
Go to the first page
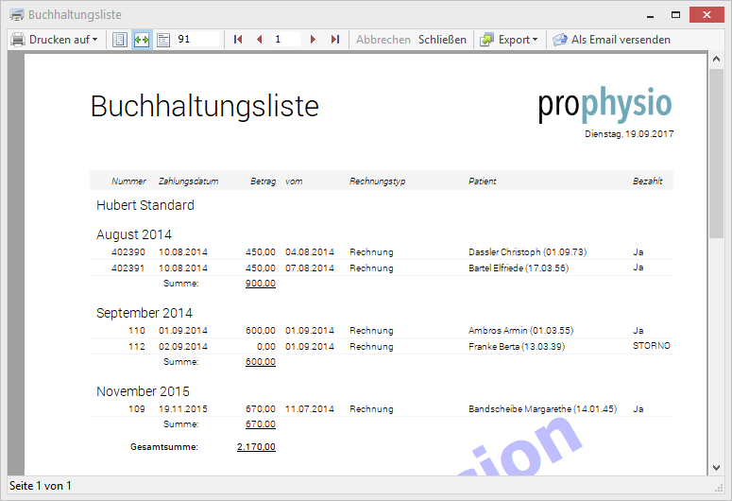tap(238, 40)
